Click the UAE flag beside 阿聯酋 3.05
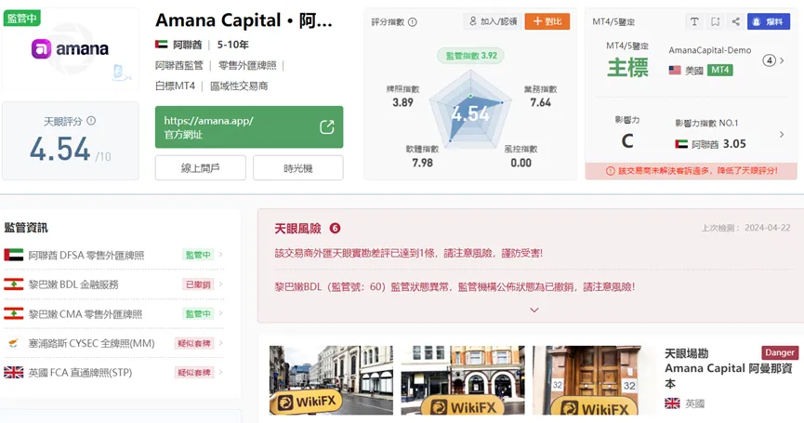The height and width of the screenshot is (423, 804). 681,144
